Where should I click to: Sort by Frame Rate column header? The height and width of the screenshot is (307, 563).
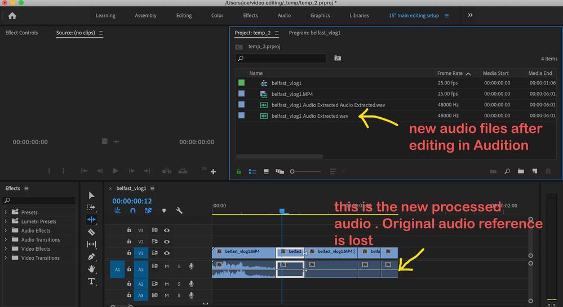[x=450, y=73]
